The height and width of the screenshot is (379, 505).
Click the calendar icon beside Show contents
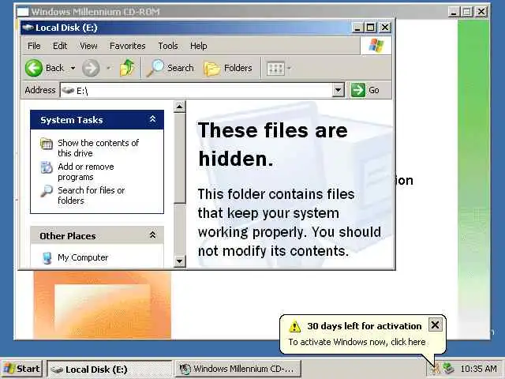[x=47, y=144]
